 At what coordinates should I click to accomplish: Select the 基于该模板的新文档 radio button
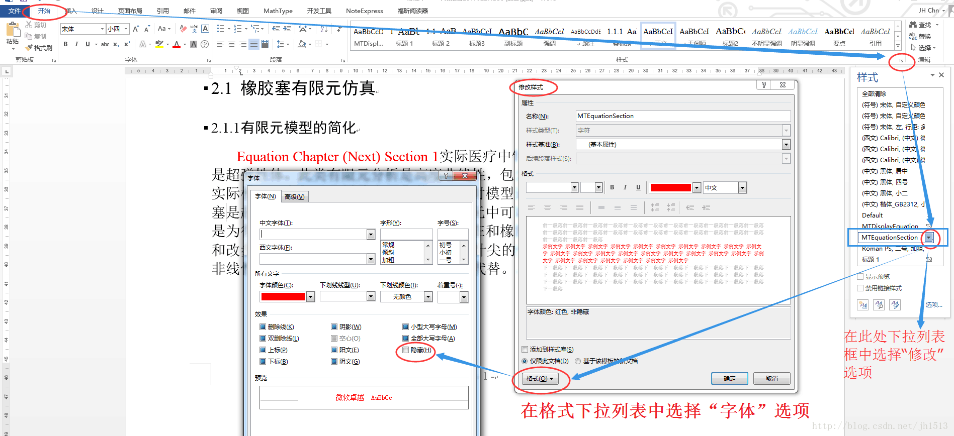[578, 361]
